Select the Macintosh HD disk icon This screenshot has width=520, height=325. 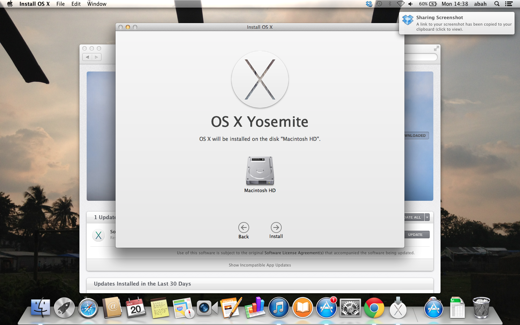pos(260,171)
